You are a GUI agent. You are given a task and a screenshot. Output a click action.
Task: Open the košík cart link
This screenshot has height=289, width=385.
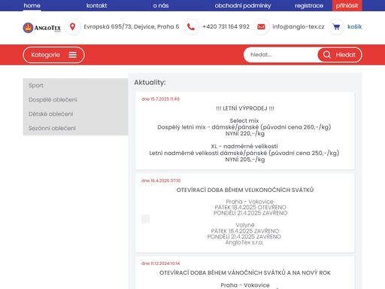[354, 26]
